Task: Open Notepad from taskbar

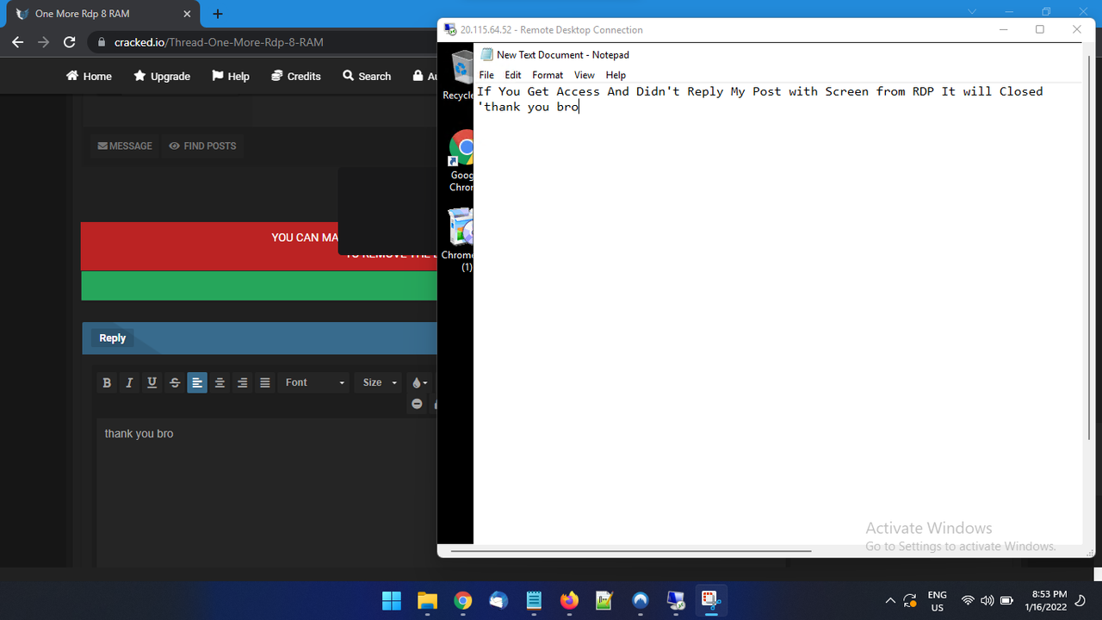Action: pos(534,600)
